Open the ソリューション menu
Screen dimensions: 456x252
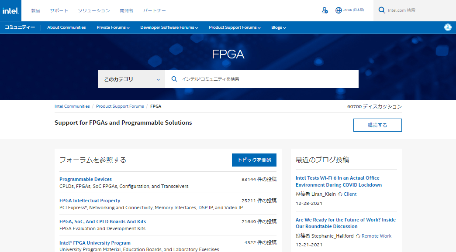tap(94, 10)
